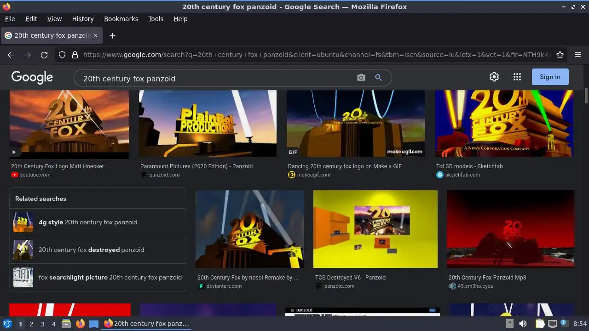Open the Bookmarks menu
The image size is (589, 331).
coord(121,19)
